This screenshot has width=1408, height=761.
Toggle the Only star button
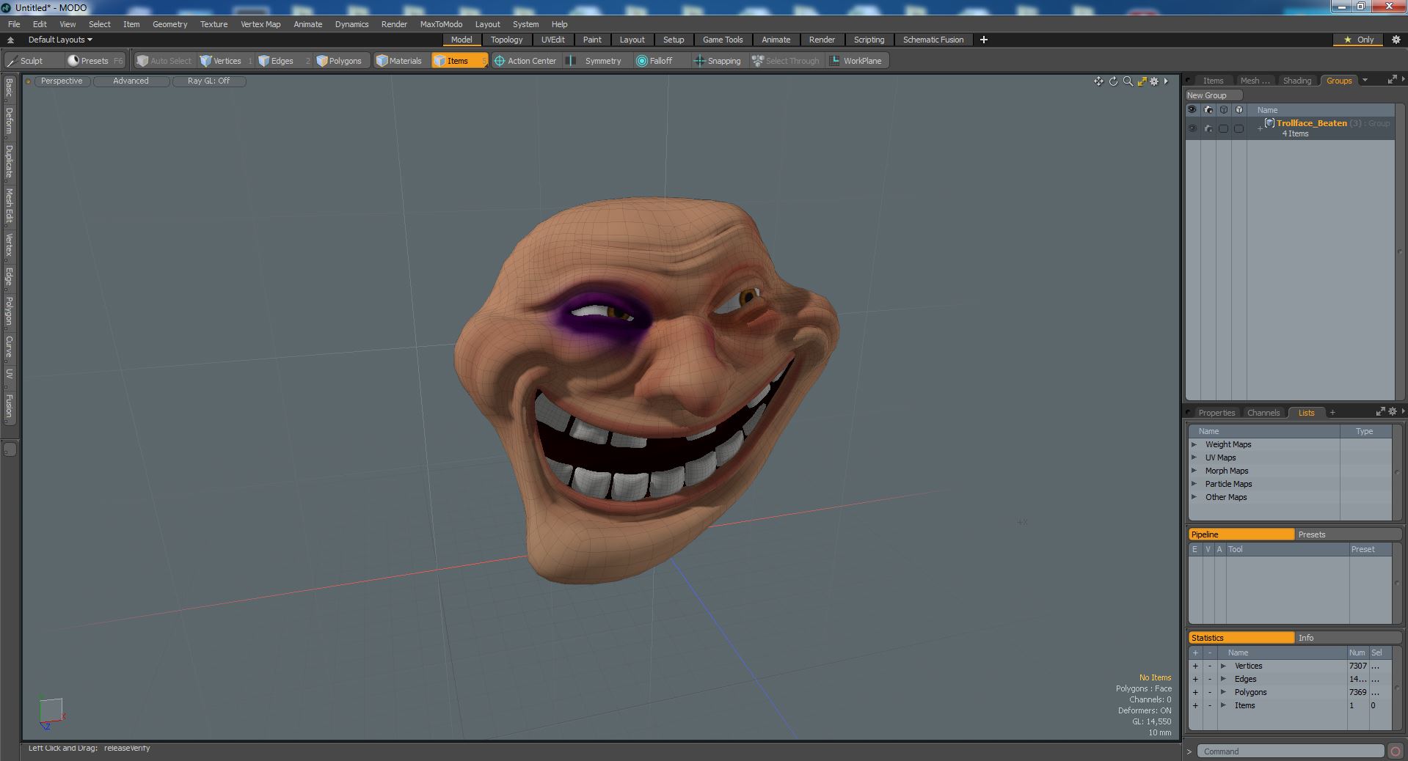[x=1359, y=40]
